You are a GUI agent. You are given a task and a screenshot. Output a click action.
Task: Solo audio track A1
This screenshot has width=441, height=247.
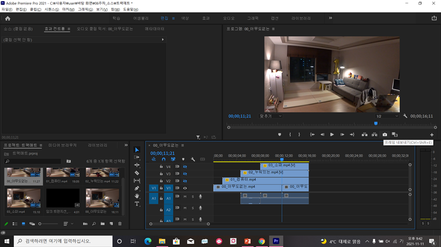193,196
